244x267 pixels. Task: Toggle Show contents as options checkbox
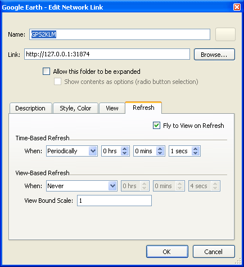point(57,82)
